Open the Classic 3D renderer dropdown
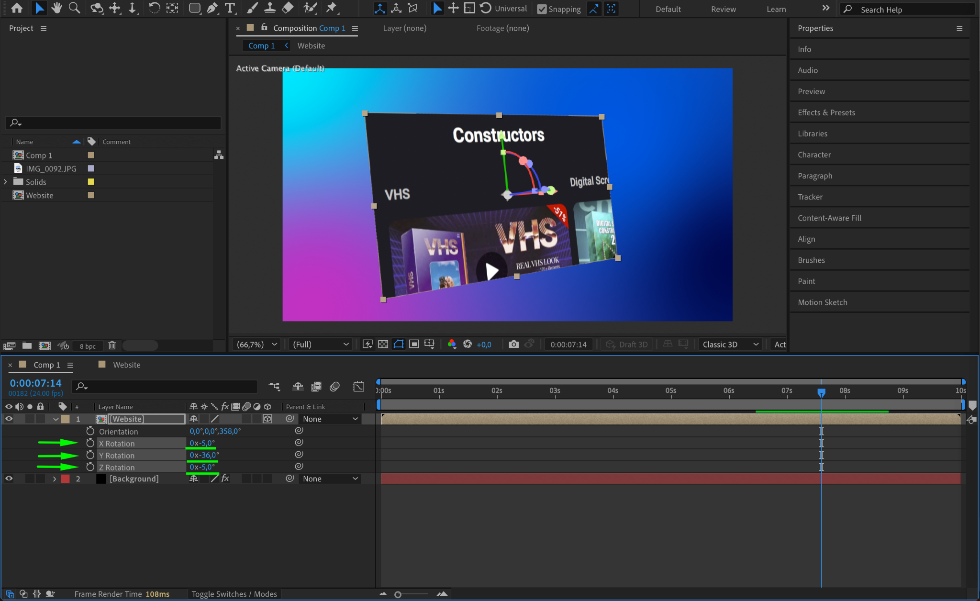This screenshot has height=601, width=980. coord(730,344)
